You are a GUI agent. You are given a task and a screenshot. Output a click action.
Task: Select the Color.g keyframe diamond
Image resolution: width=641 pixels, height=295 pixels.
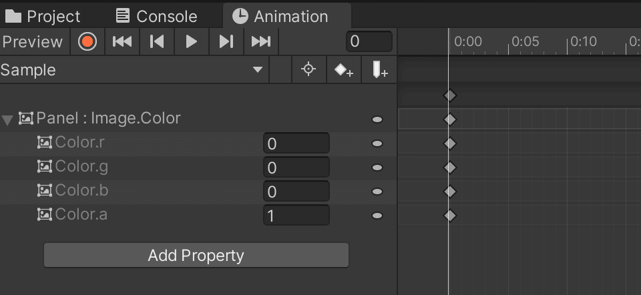(449, 168)
